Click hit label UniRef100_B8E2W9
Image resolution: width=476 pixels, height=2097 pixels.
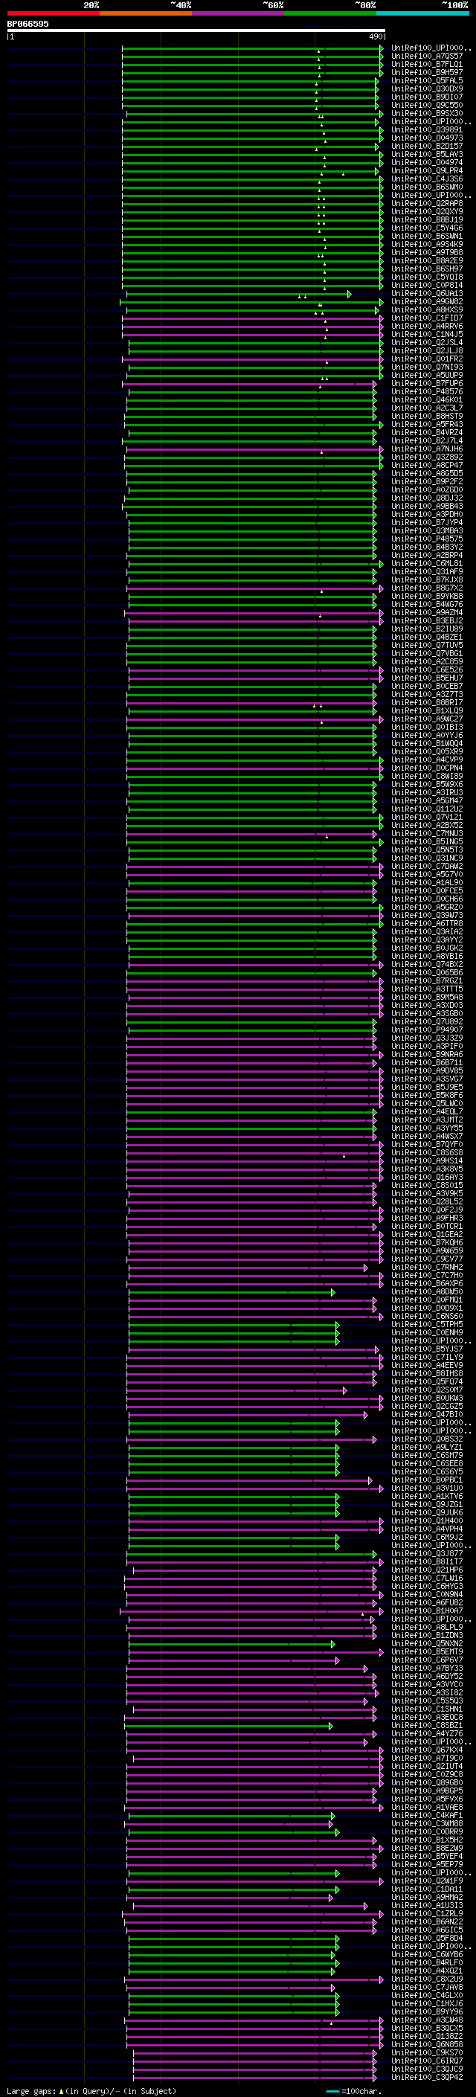(x=427, y=1848)
